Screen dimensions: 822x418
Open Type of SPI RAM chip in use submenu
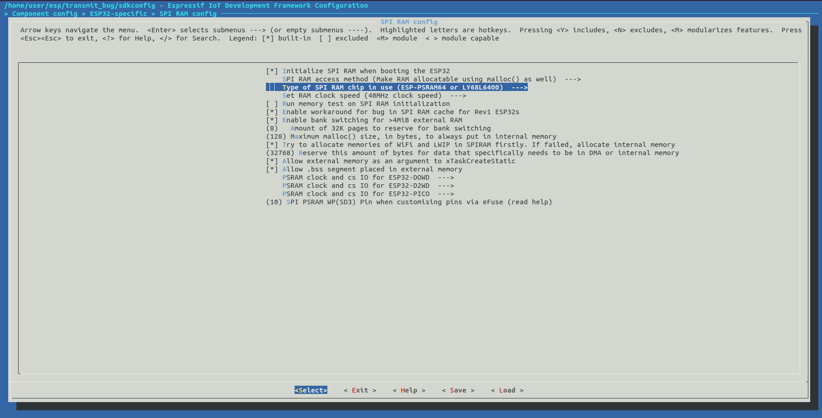tap(397, 87)
